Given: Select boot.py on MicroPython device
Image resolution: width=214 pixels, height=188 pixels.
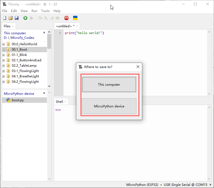Looking at the screenshot, I should click(25, 100).
